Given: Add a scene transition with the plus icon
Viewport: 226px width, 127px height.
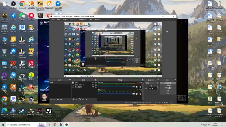Looking at the screenshot, I should point(151,86).
